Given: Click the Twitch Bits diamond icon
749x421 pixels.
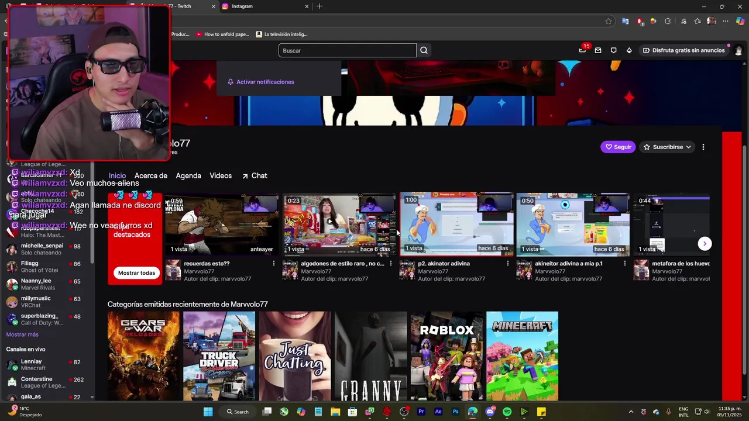Looking at the screenshot, I should click(x=629, y=50).
